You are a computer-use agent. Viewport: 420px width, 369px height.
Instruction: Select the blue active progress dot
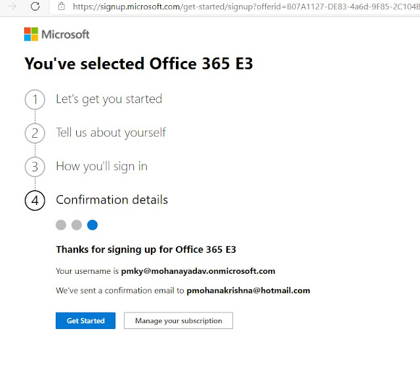[93, 225]
